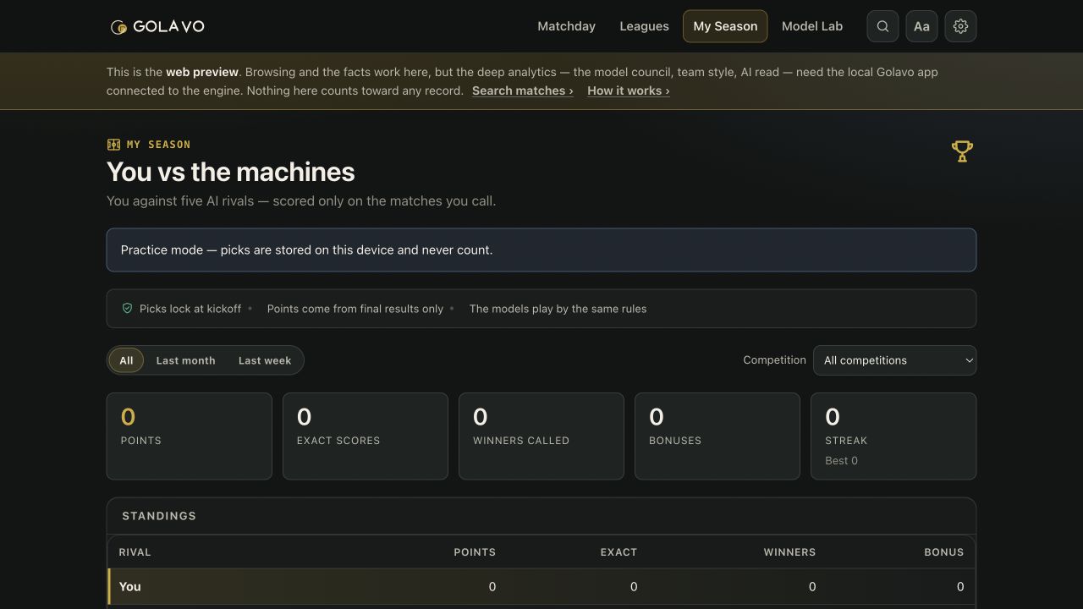Open search with the magnifier icon

(x=882, y=26)
